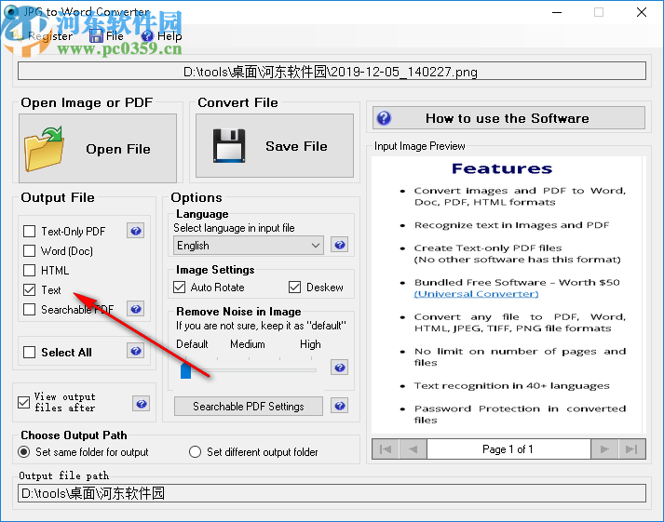Click the Default noise level label
This screenshot has height=522, width=664.
coord(192,344)
